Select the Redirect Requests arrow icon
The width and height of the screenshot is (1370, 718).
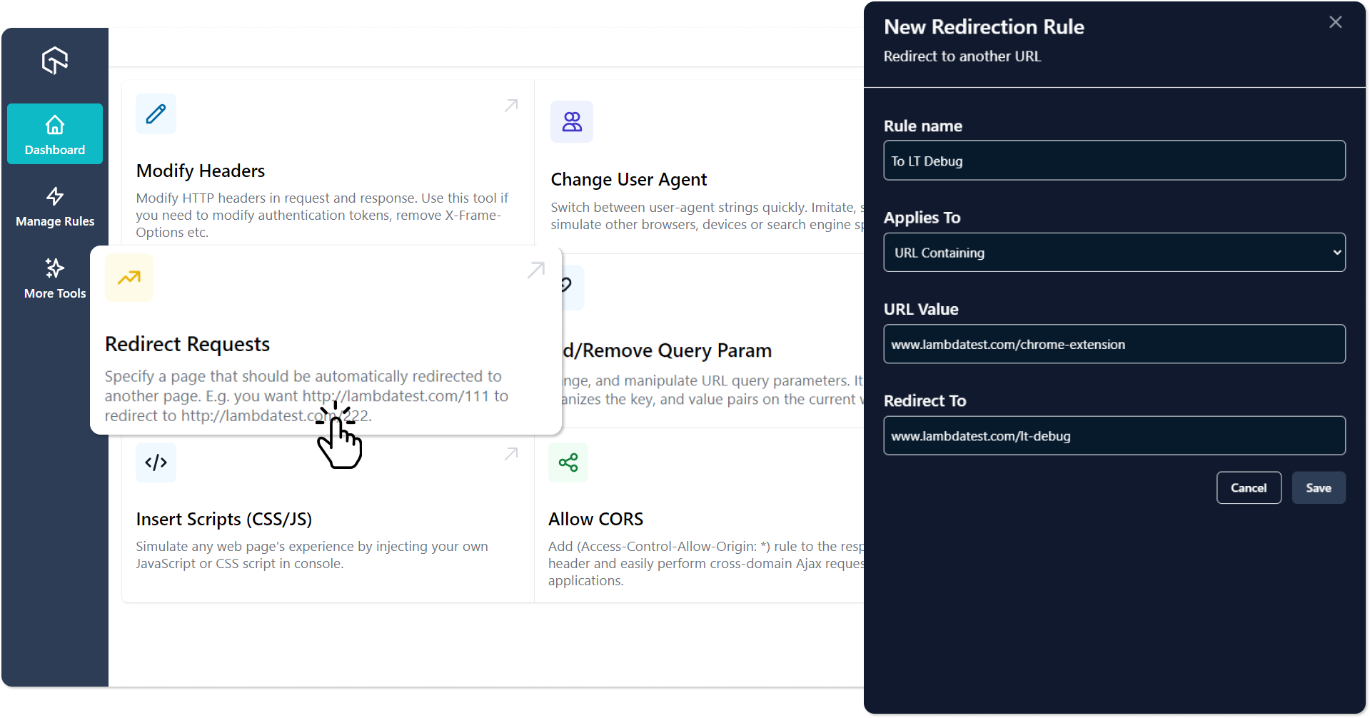(x=129, y=278)
